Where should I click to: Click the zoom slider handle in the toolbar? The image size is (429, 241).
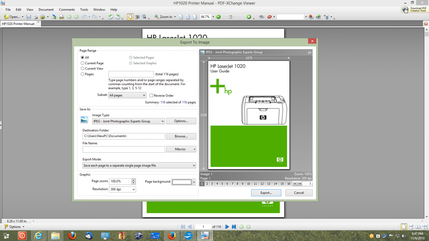pyautogui.click(x=231, y=17)
